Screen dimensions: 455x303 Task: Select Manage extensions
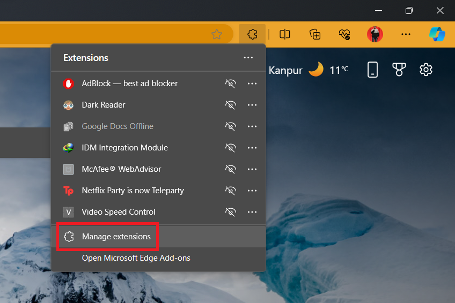click(x=116, y=237)
